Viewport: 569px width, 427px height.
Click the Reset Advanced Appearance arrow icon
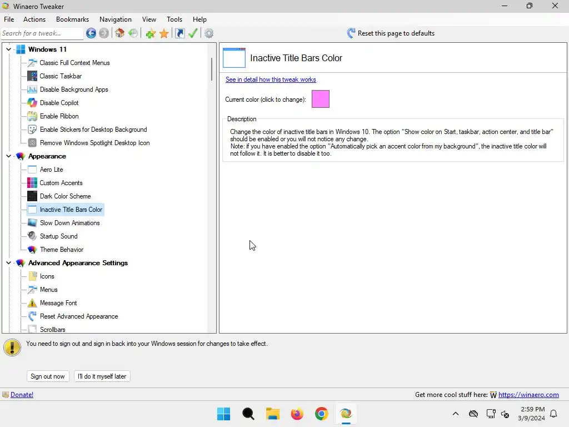[32, 316]
